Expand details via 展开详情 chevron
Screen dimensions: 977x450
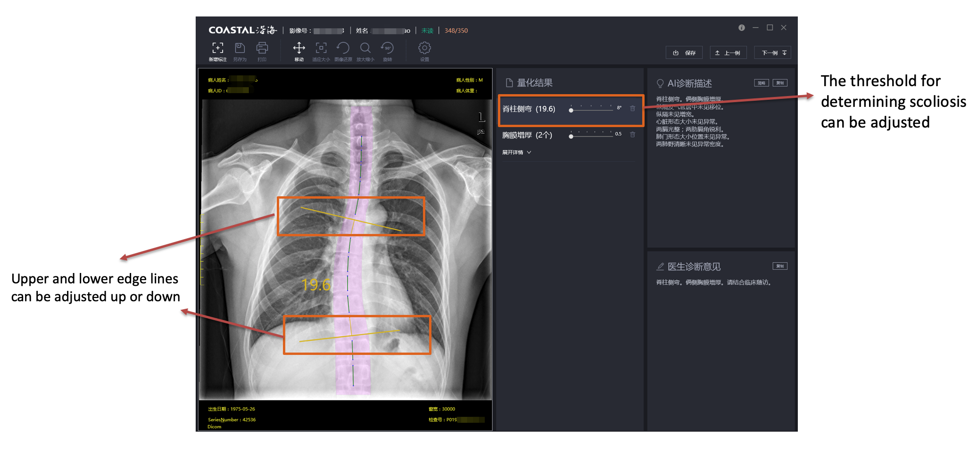point(529,153)
